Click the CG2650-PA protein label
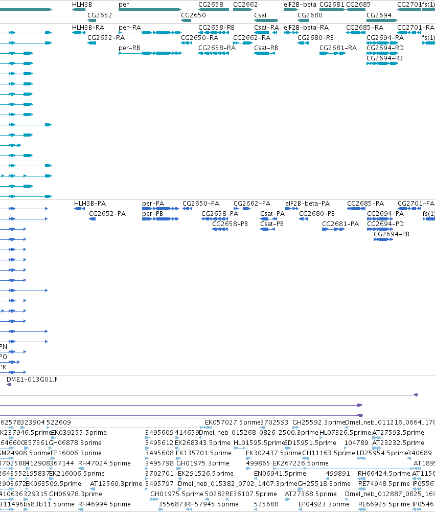This screenshot has width=435, height=512. coord(201,204)
